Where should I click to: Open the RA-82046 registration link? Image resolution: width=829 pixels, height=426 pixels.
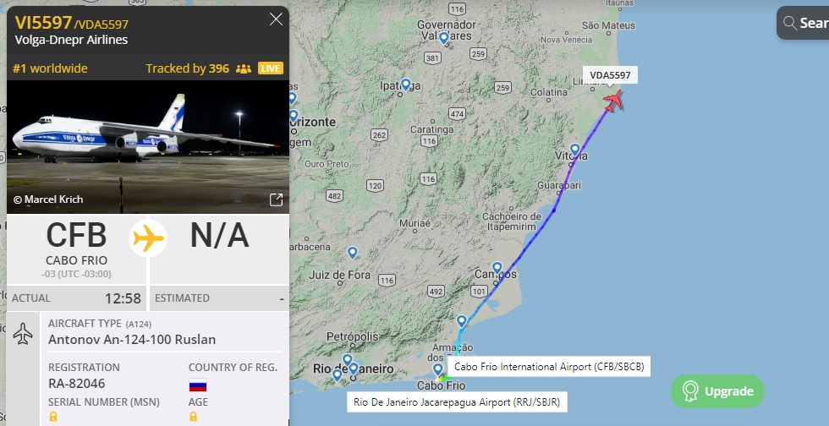pos(77,383)
